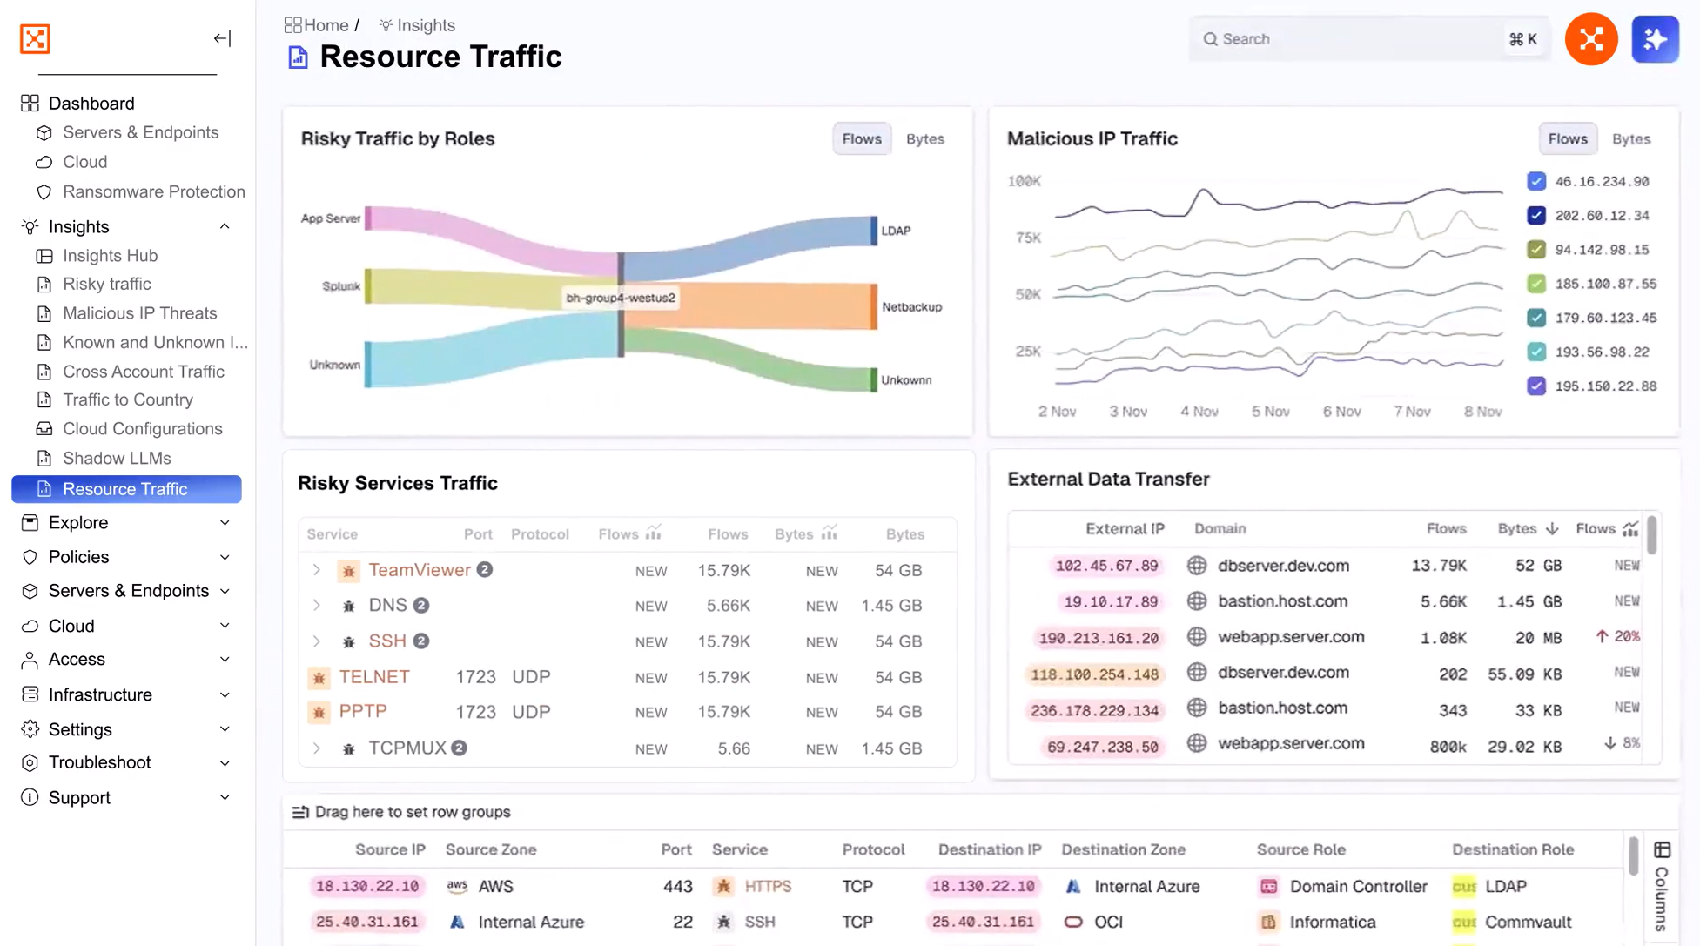Open the blue sparkle AI assistant icon

[1654, 39]
